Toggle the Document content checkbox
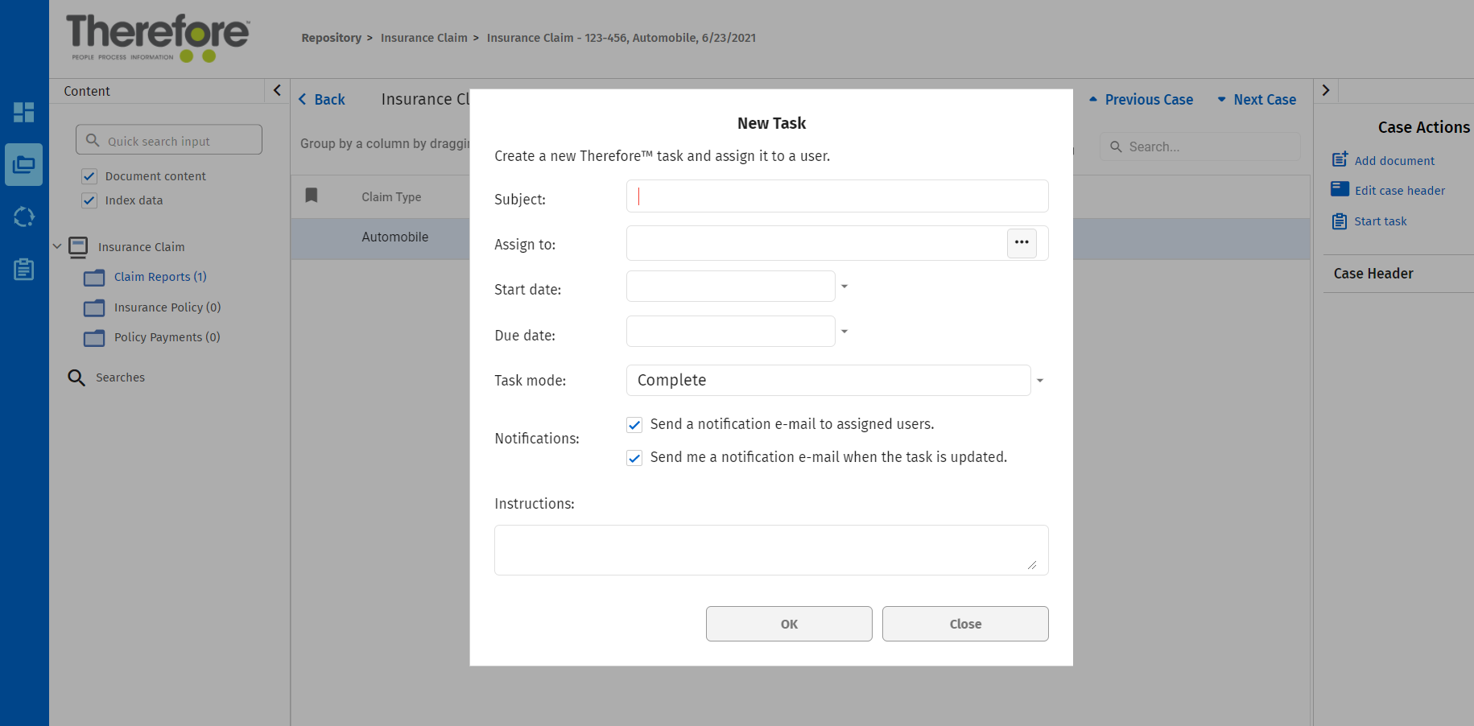This screenshot has height=726, width=1474. pyautogui.click(x=89, y=176)
